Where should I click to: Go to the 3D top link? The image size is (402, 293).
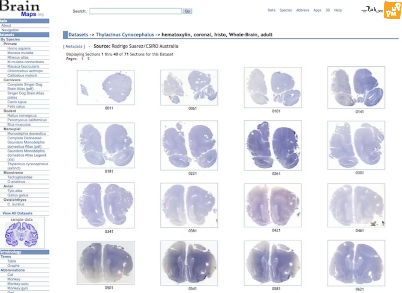[x=327, y=10]
